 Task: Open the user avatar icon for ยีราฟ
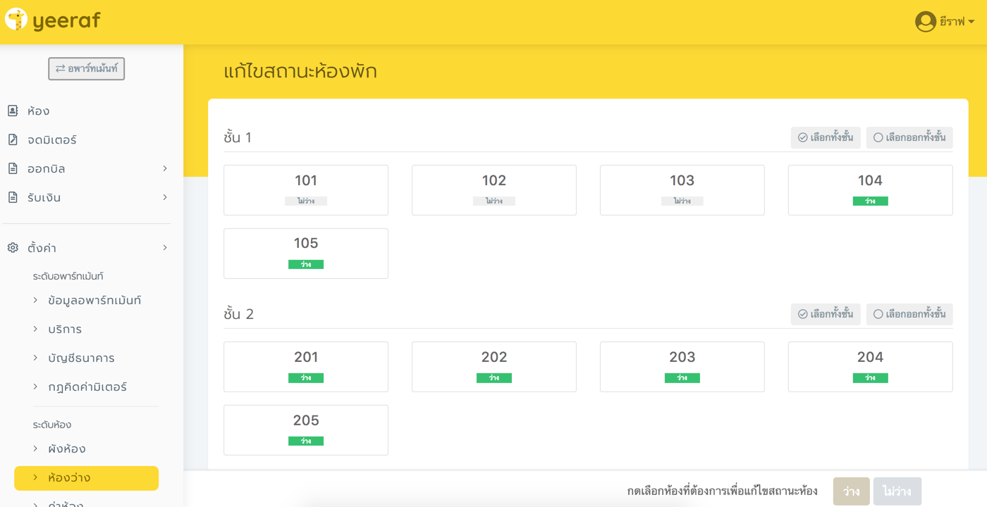(x=926, y=22)
